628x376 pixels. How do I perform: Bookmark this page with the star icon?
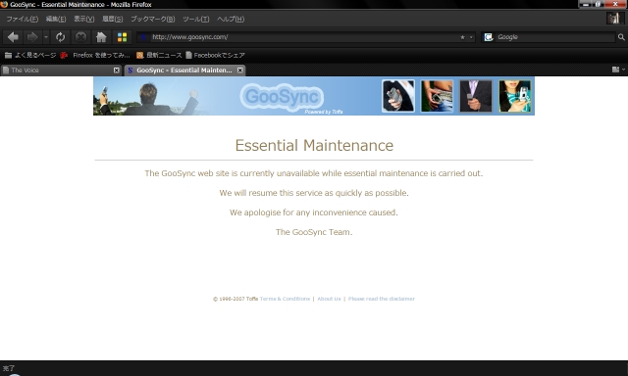[462, 37]
